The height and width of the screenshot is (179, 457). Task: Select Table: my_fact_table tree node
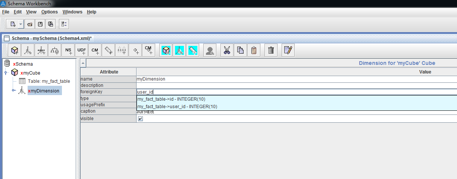click(49, 81)
